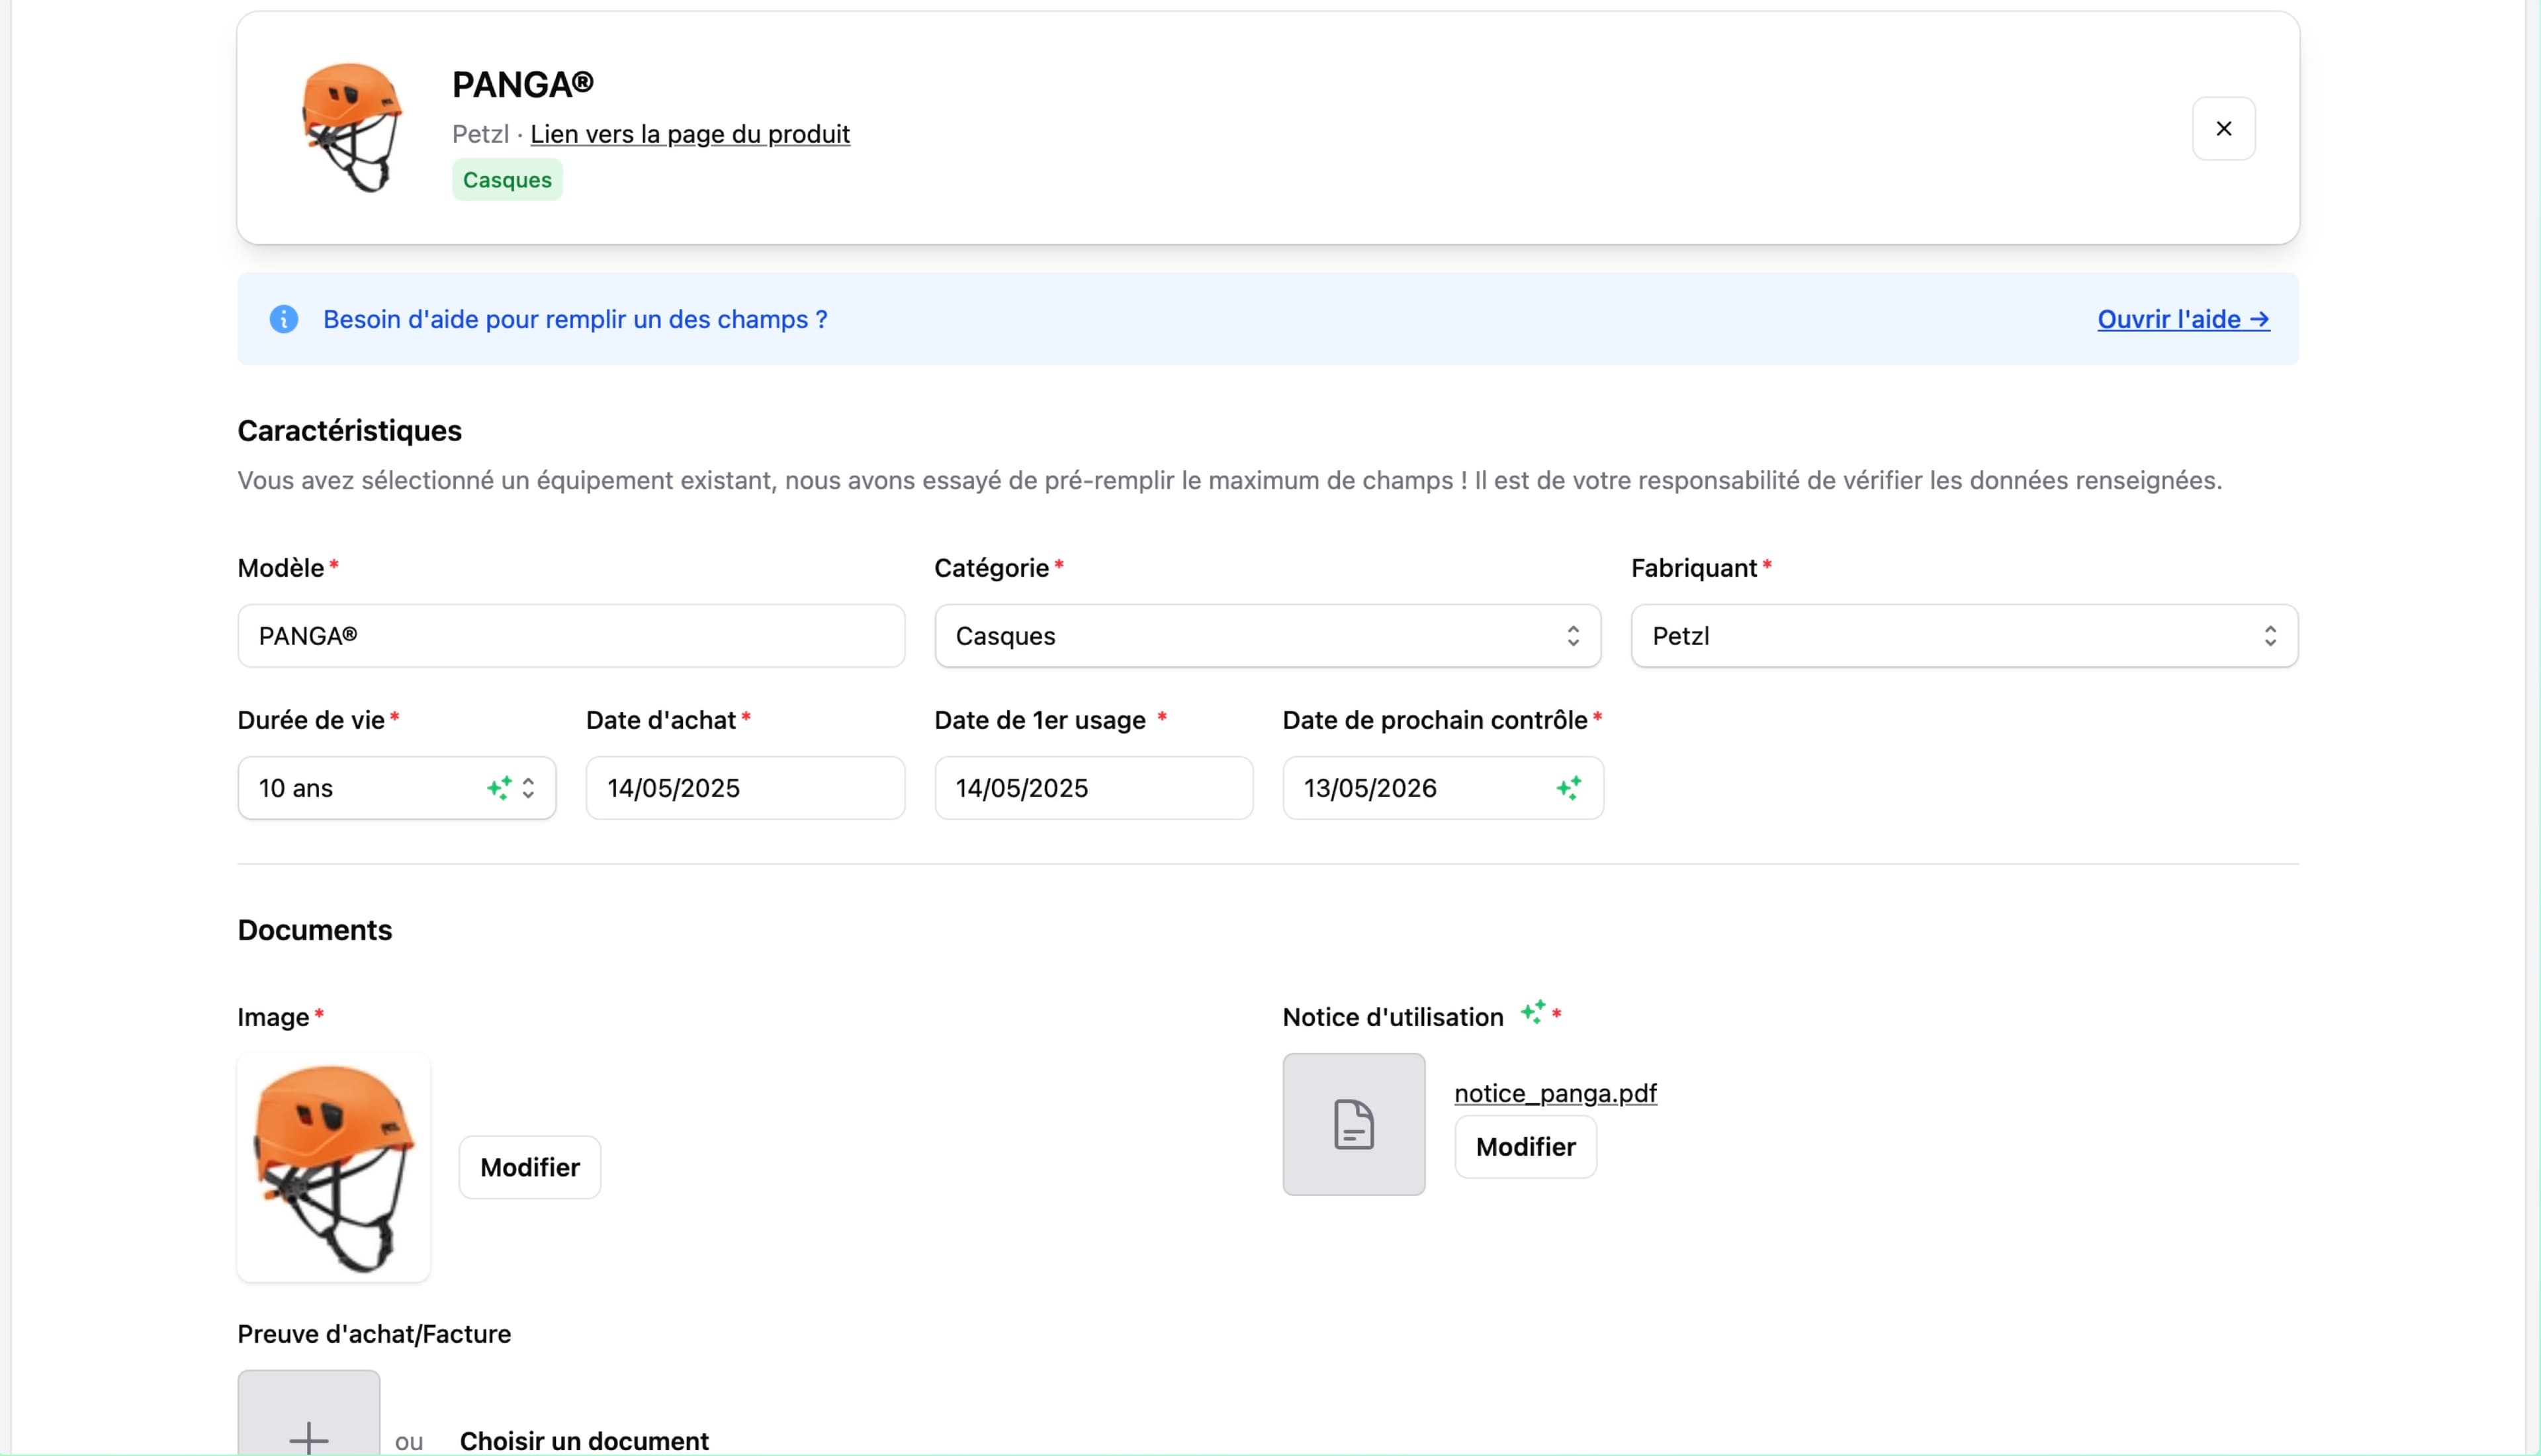Open the notice_panga.pdf file link
2541x1456 pixels.
point(1554,1093)
